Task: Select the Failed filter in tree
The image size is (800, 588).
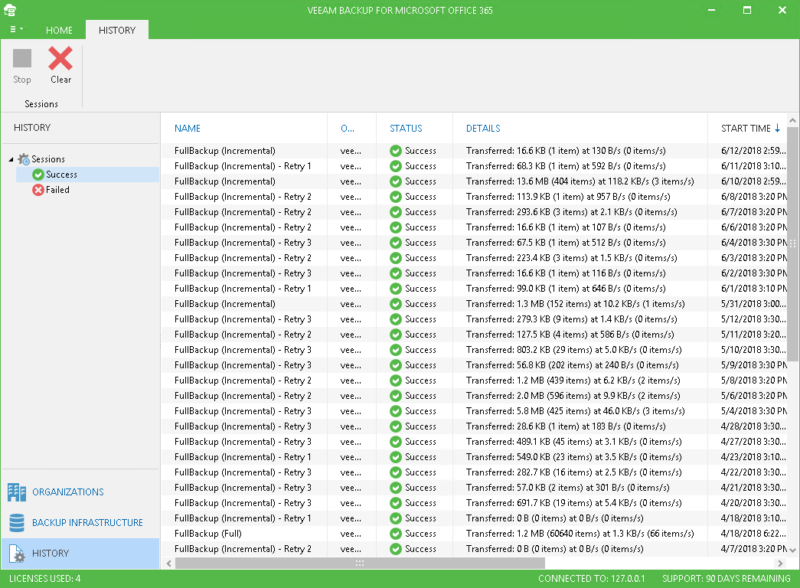Action: (57, 190)
